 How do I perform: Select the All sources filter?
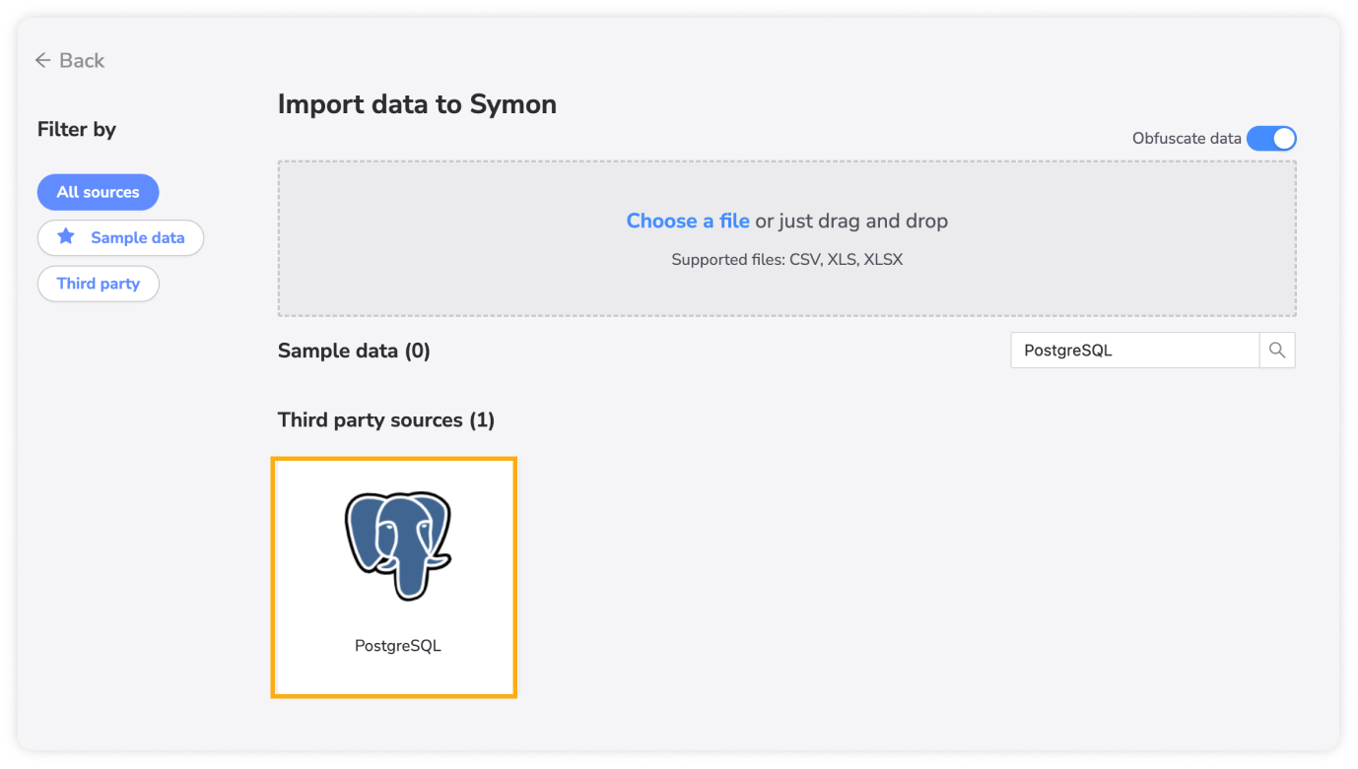pos(98,192)
